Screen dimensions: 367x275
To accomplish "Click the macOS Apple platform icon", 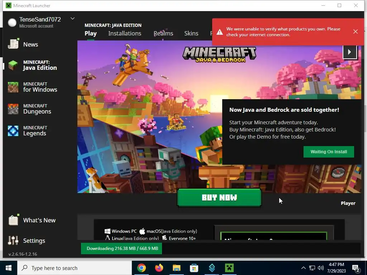I will pyautogui.click(x=142, y=231).
